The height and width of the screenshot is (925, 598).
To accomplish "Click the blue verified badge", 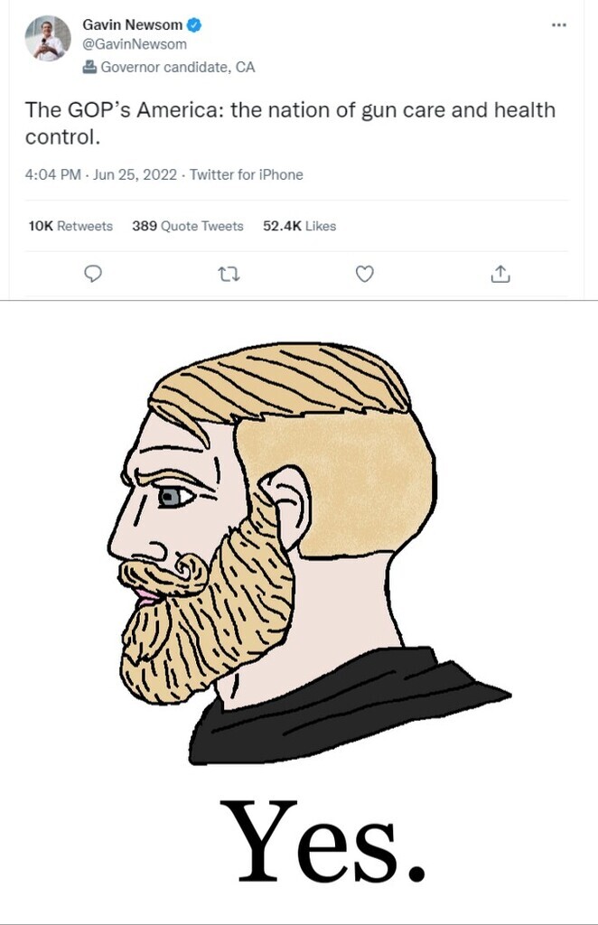I will pos(193,25).
